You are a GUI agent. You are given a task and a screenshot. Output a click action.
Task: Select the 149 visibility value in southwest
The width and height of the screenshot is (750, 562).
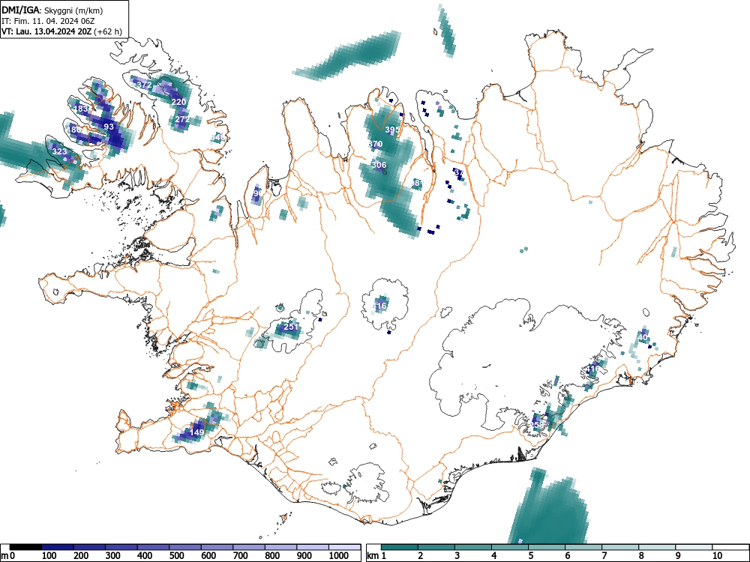(197, 432)
